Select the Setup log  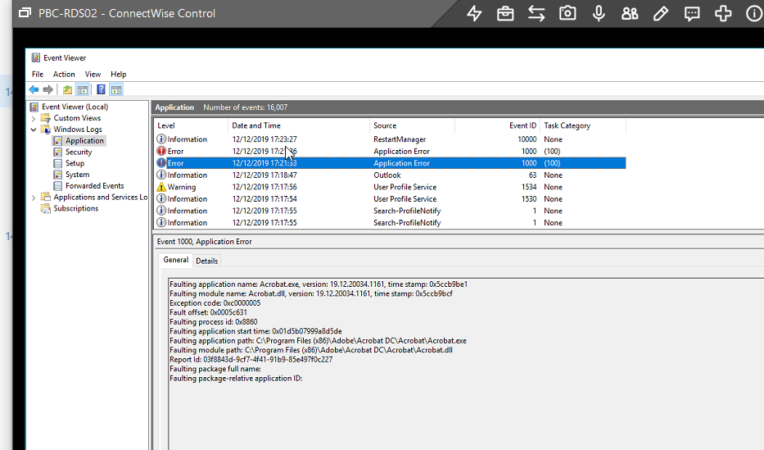click(75, 163)
